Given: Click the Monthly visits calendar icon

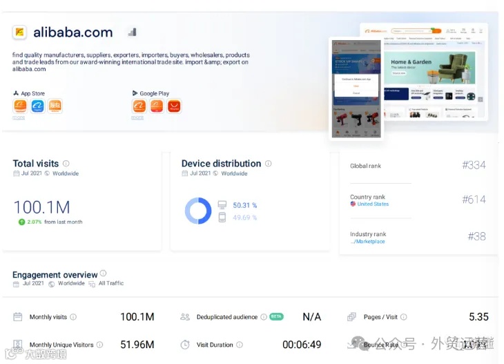Looking at the screenshot, I should click(x=18, y=317).
